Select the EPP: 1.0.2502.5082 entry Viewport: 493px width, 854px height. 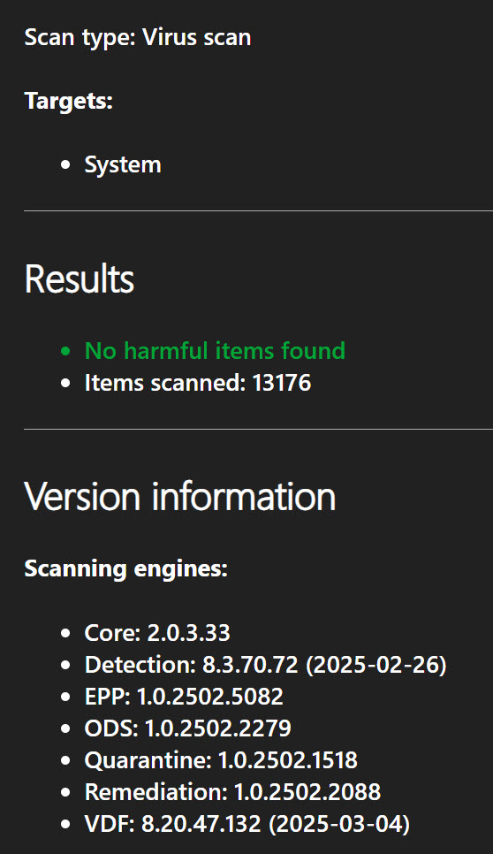point(184,696)
